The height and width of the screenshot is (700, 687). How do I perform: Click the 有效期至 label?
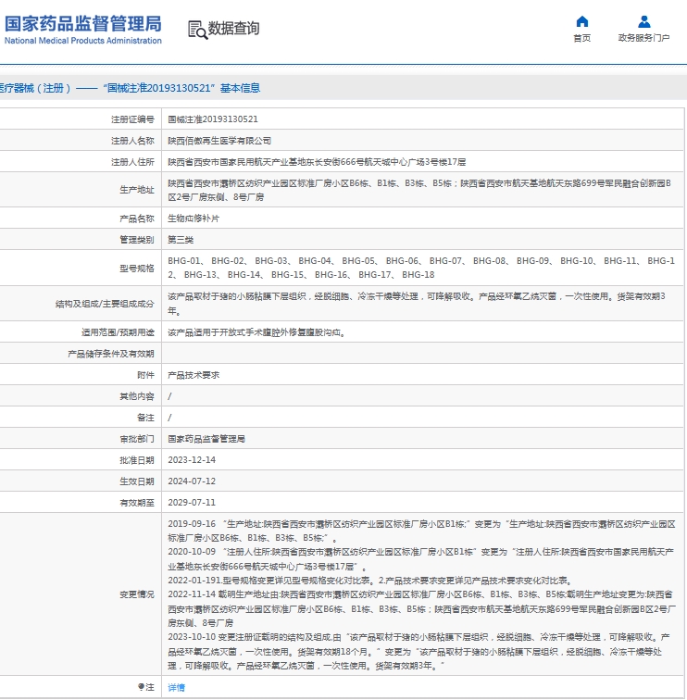[137, 503]
